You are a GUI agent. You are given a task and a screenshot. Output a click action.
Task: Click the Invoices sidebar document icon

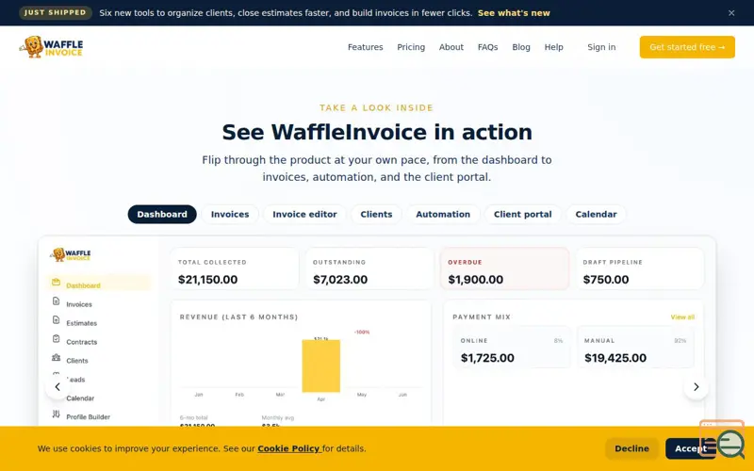[56, 301]
